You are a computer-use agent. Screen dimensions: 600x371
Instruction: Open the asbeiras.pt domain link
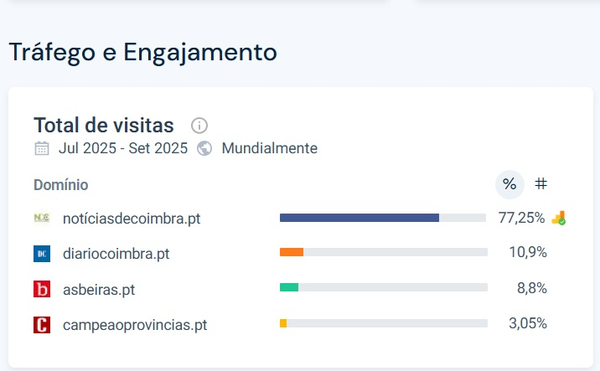click(x=99, y=290)
